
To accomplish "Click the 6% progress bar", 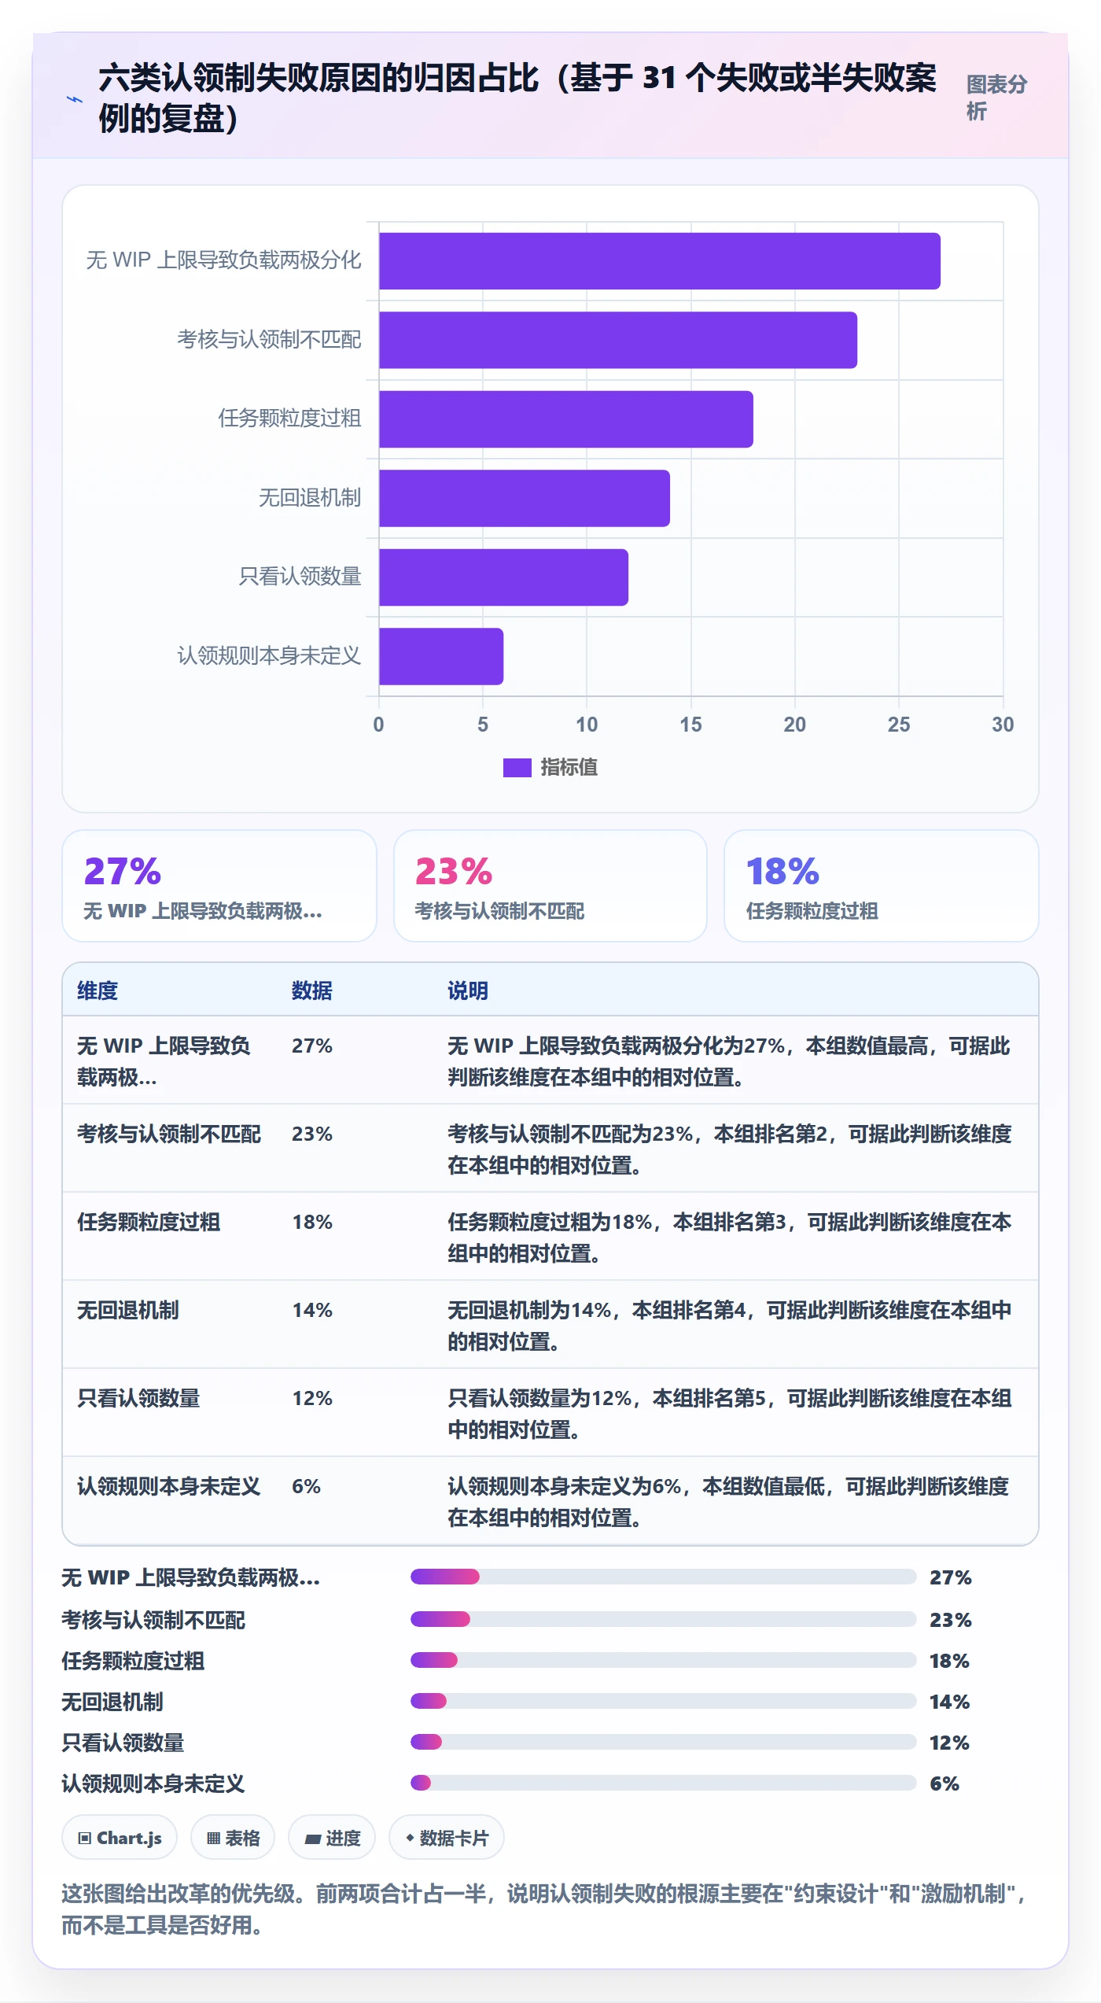I will 663,1783.
